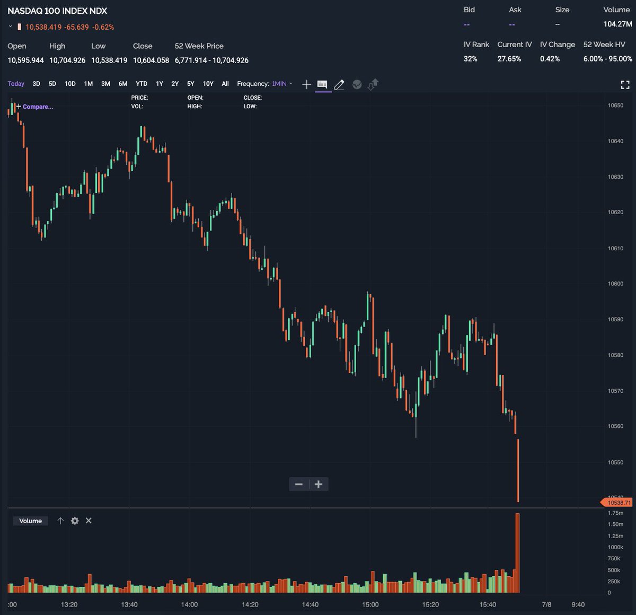Click the NASDAQ 100 INDEX NDX title
The image size is (636, 615).
pyautogui.click(x=57, y=11)
